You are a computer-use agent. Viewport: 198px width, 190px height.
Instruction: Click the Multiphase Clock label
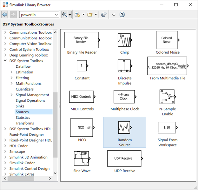125,109
